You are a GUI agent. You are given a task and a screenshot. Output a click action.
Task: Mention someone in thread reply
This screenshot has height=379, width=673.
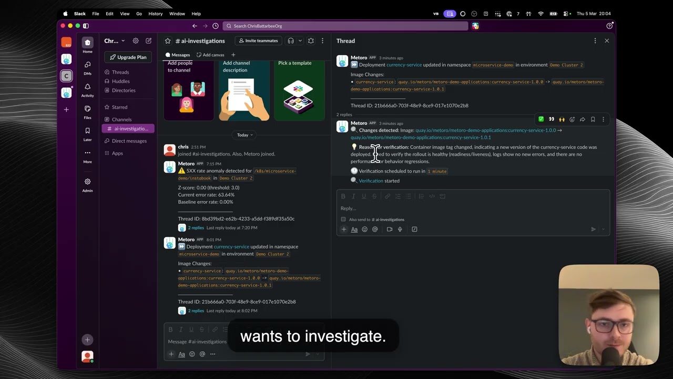[x=375, y=229]
